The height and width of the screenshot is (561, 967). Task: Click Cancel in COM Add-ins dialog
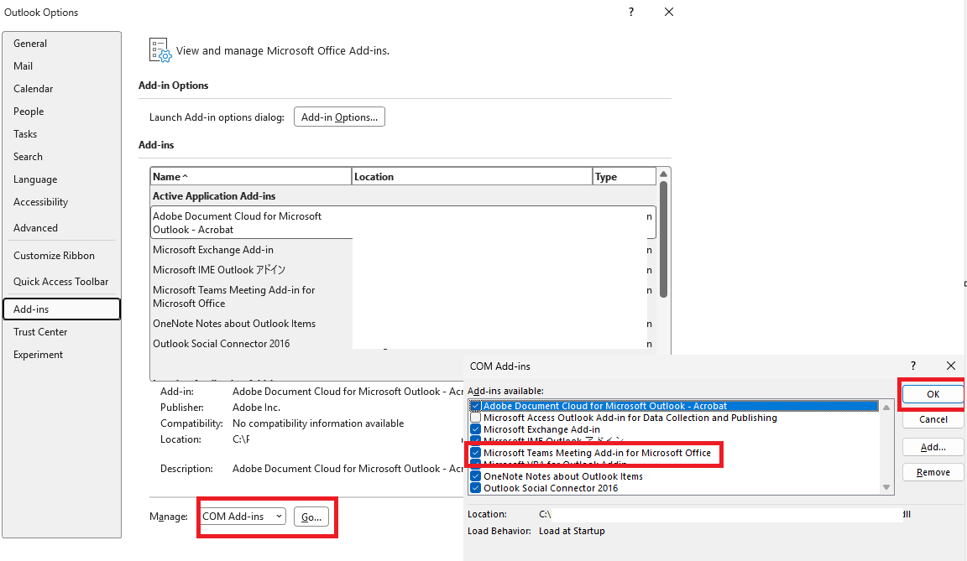[933, 419]
